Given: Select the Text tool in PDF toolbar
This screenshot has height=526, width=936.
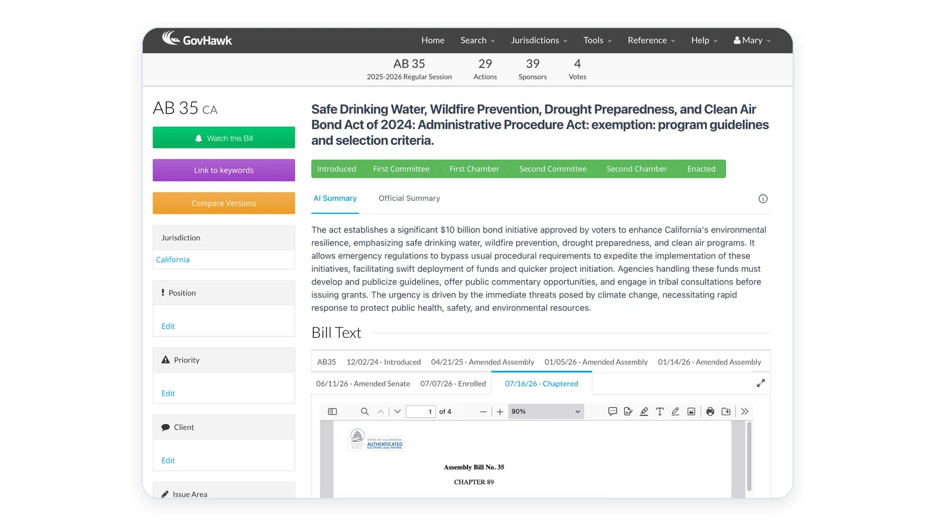Looking at the screenshot, I should coord(660,411).
